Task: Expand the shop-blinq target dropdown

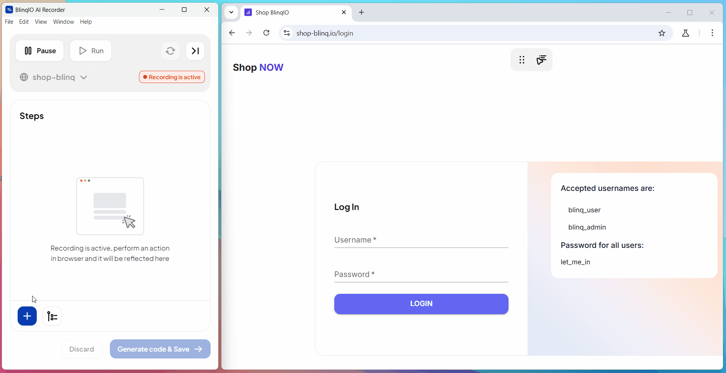Action: [84, 77]
